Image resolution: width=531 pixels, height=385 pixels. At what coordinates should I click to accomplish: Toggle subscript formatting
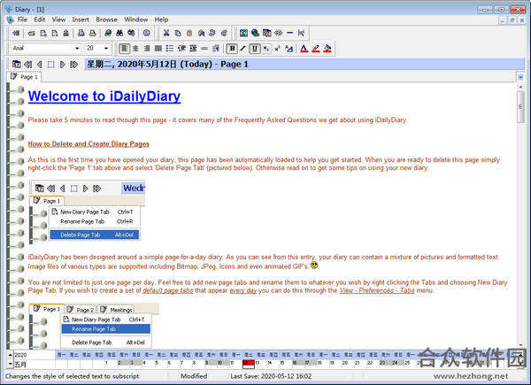(x=265, y=49)
